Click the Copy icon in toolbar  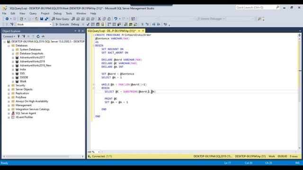pyautogui.click(x=104, y=19)
